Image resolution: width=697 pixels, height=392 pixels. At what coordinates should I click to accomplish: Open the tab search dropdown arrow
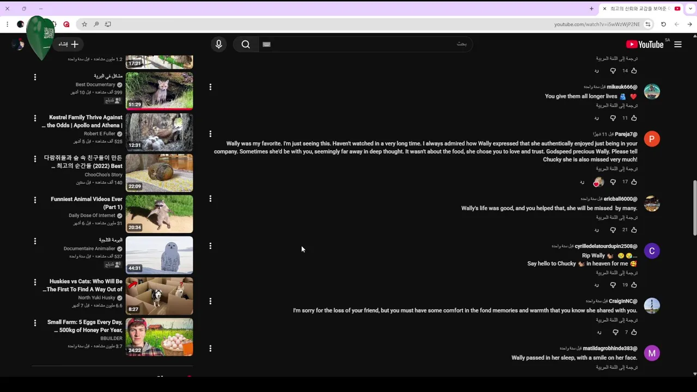(x=690, y=9)
